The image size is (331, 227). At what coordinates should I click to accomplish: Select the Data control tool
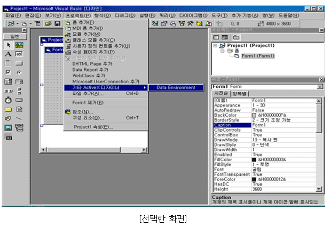point(19,127)
